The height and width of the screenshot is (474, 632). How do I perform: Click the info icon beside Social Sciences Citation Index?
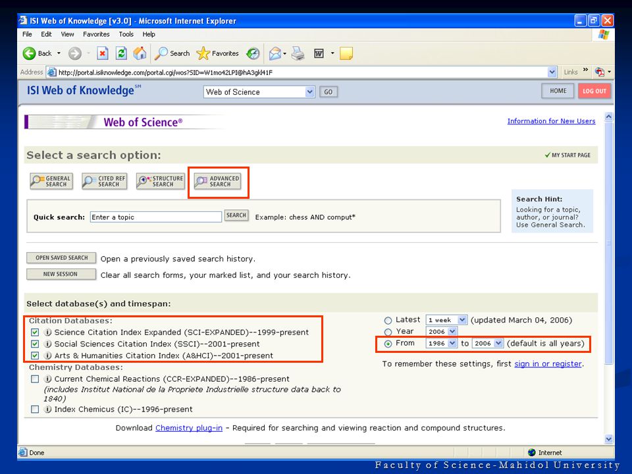pyautogui.click(x=47, y=344)
